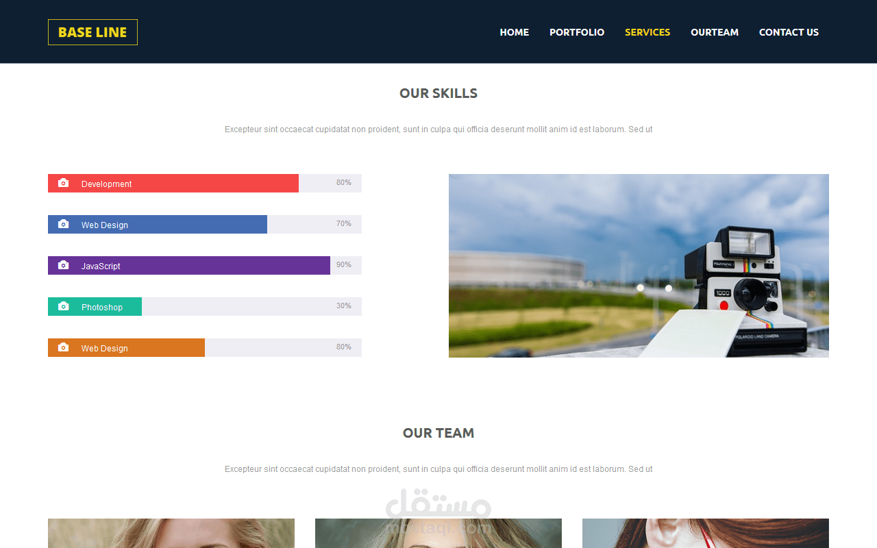Viewport: 877px width, 548px height.
Task: Click the camera icon on Development bar
Action: click(64, 183)
